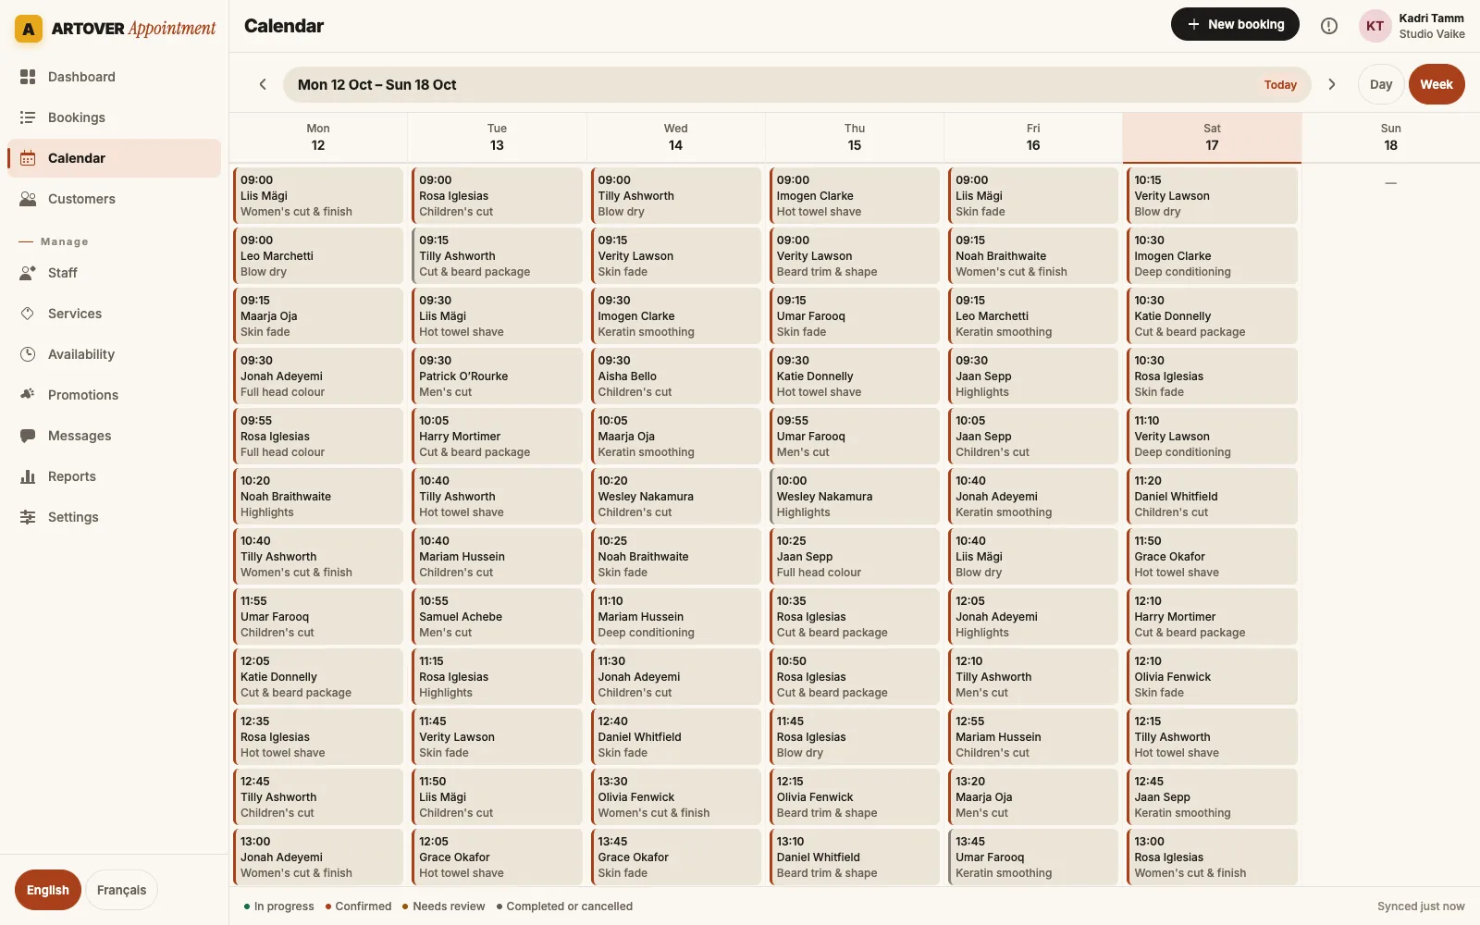
Task: Go to next week with right chevron
Action: point(1332,84)
